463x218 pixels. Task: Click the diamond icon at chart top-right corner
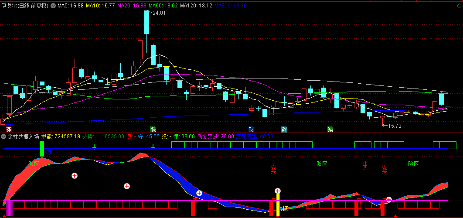click(x=459, y=5)
